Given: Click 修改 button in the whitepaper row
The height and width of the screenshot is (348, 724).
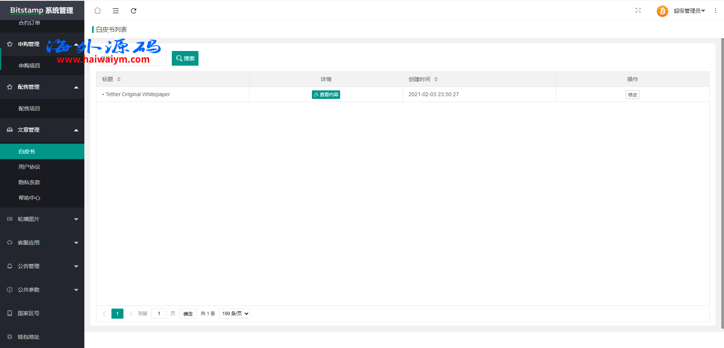Looking at the screenshot, I should coord(632,95).
